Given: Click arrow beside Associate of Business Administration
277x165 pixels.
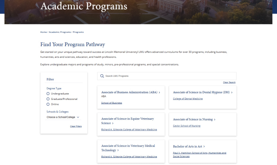Looking at the screenshot, I should 159,93.
